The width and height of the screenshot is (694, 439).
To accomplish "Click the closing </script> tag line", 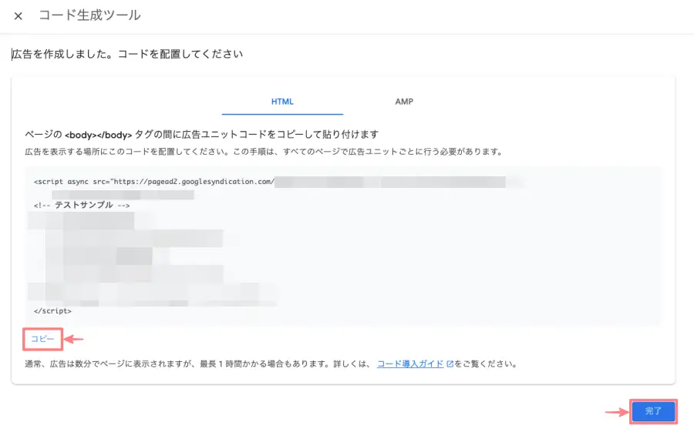I will coord(52,311).
